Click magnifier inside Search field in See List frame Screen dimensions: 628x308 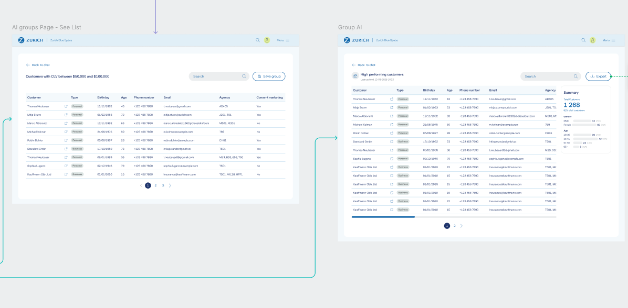coord(244,76)
